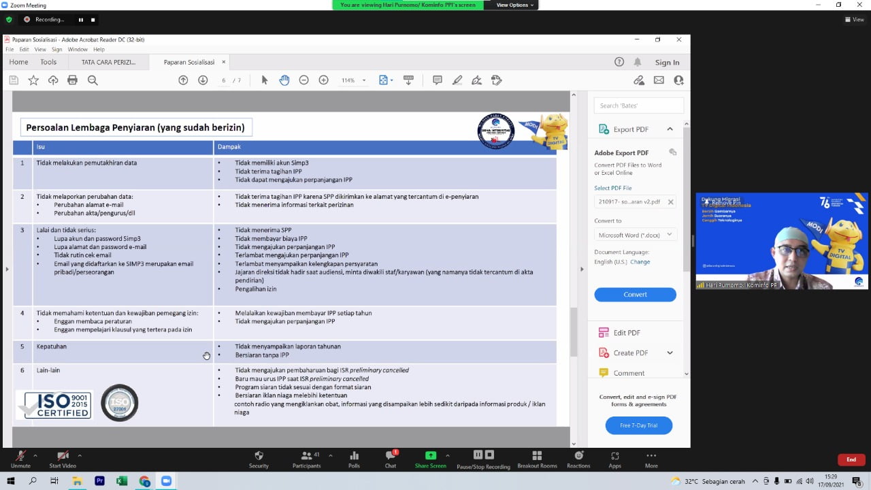Select the Hand pan tool
Image resolution: width=871 pixels, height=490 pixels.
point(284,80)
